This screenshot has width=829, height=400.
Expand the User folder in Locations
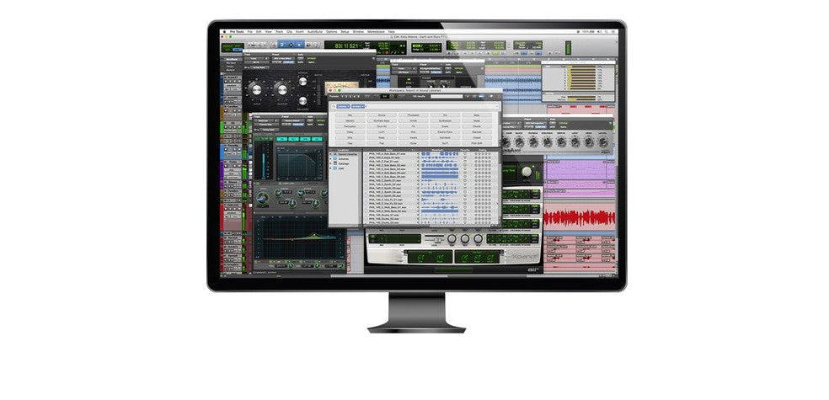331,168
